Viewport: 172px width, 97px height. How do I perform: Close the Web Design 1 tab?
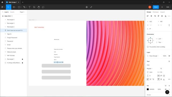[x=19, y=2]
